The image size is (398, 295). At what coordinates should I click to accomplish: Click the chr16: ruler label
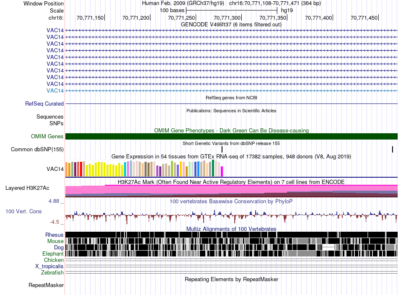coord(56,18)
